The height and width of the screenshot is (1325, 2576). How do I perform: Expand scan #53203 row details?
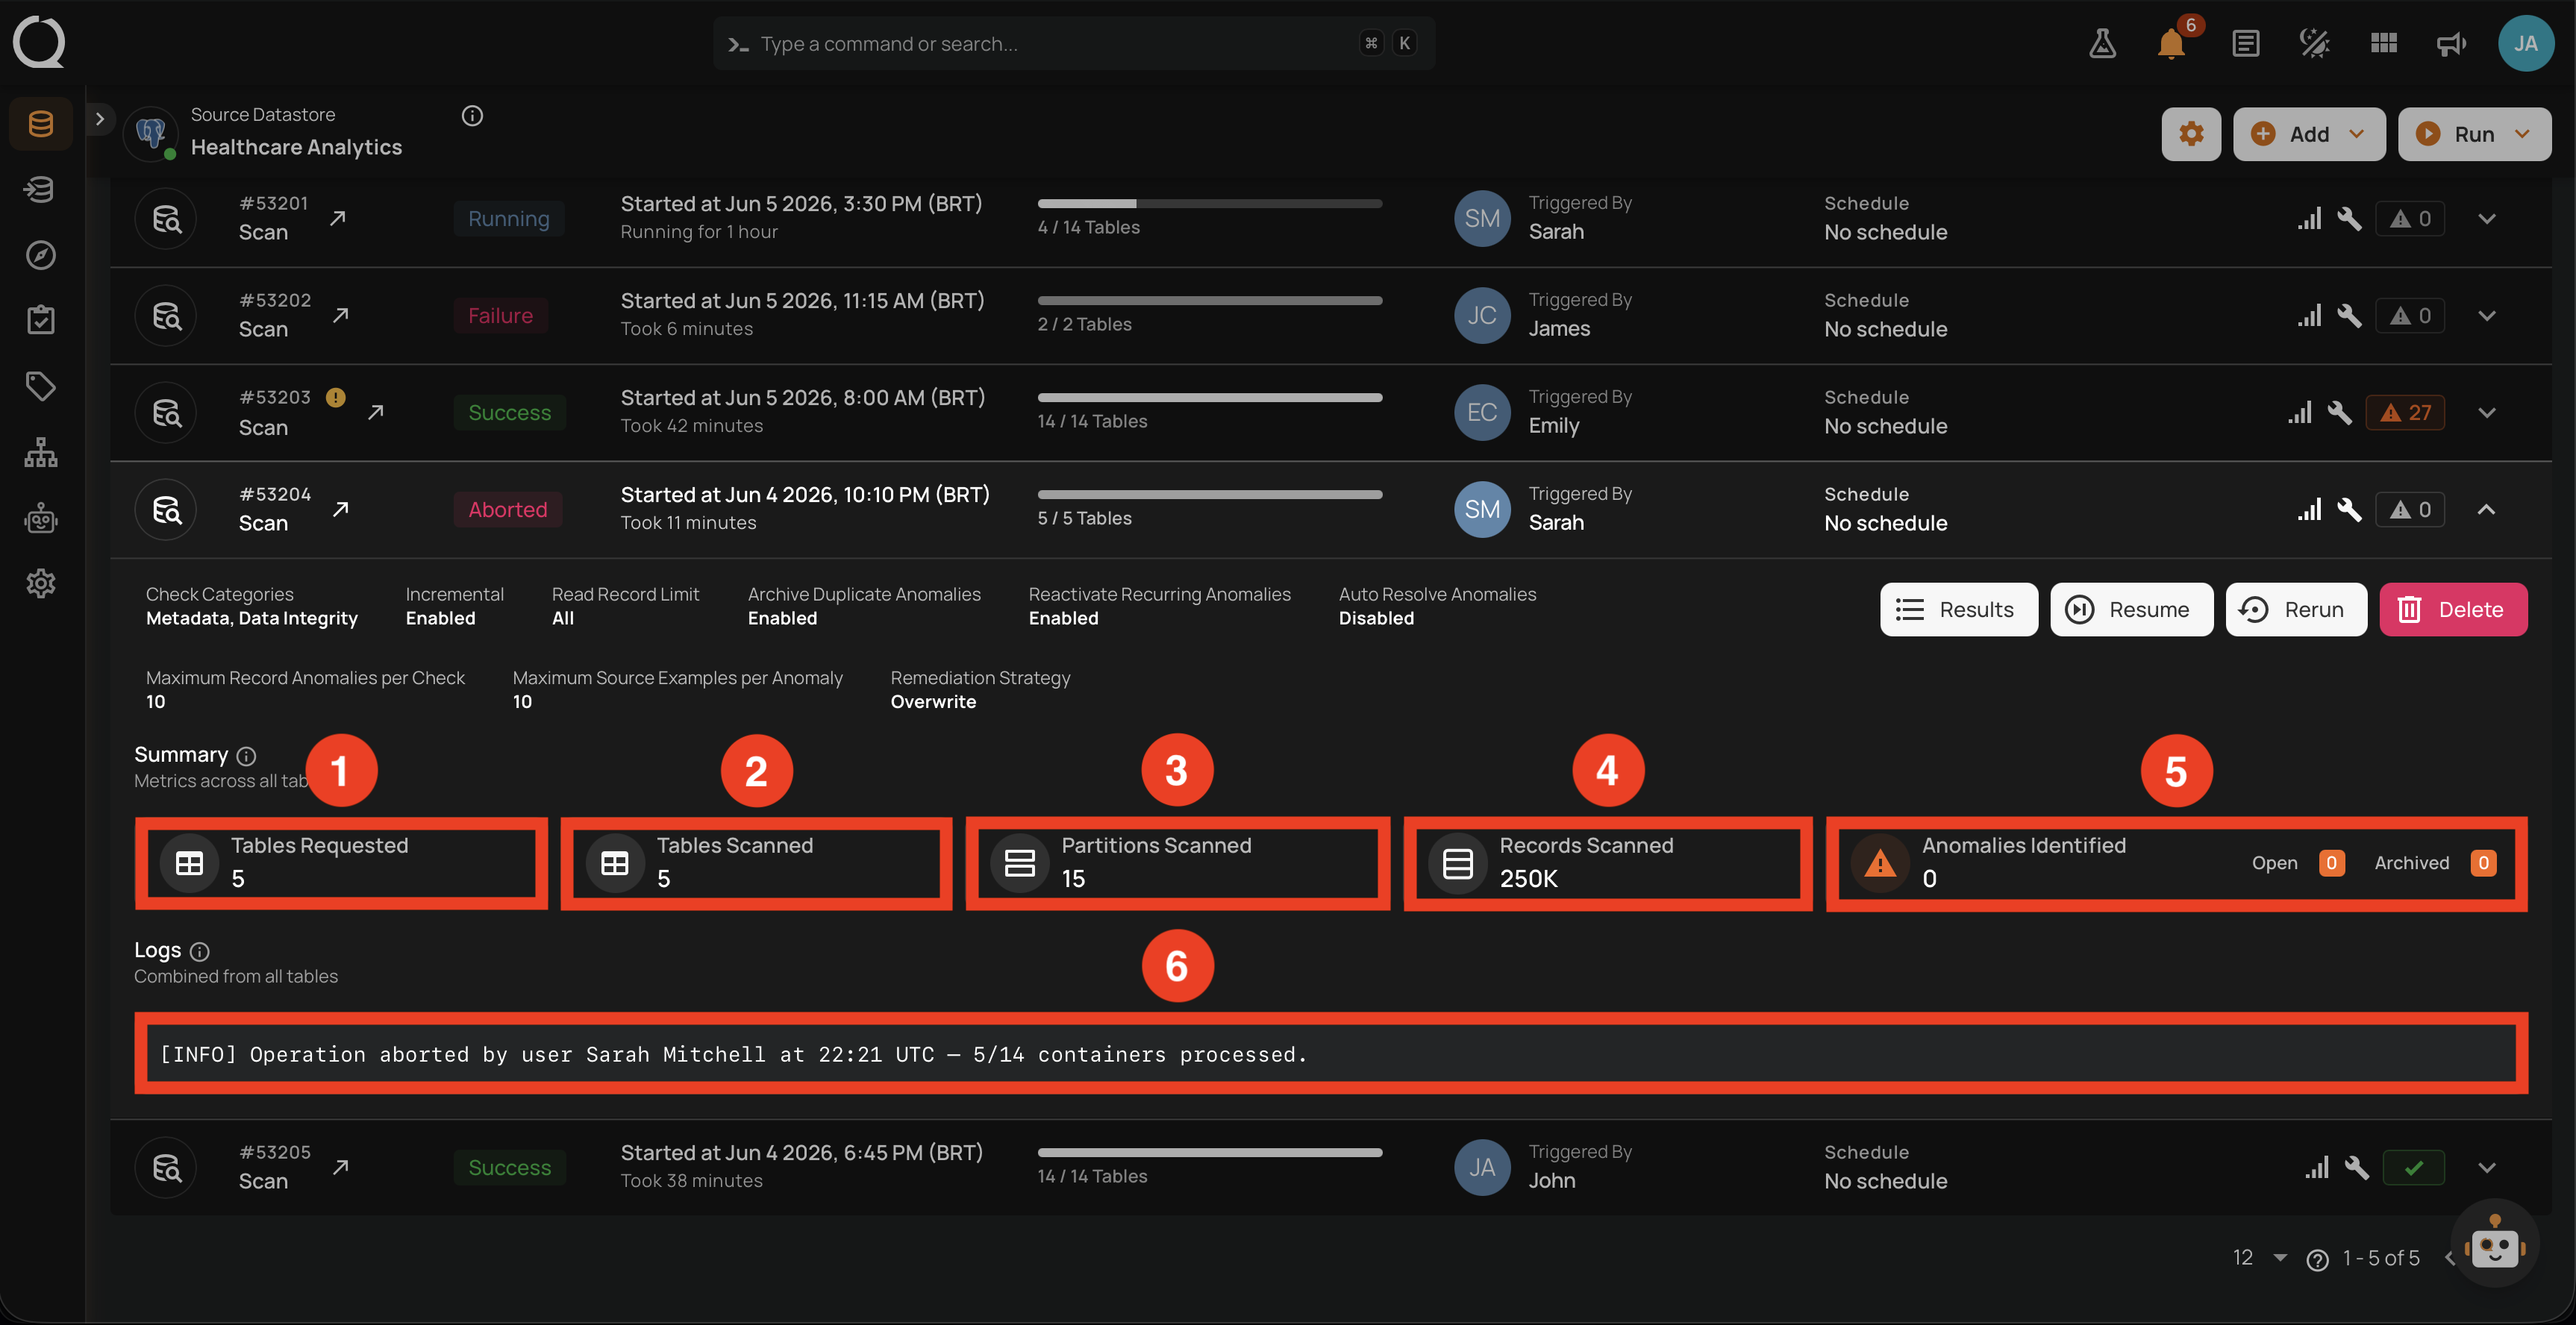(2487, 412)
